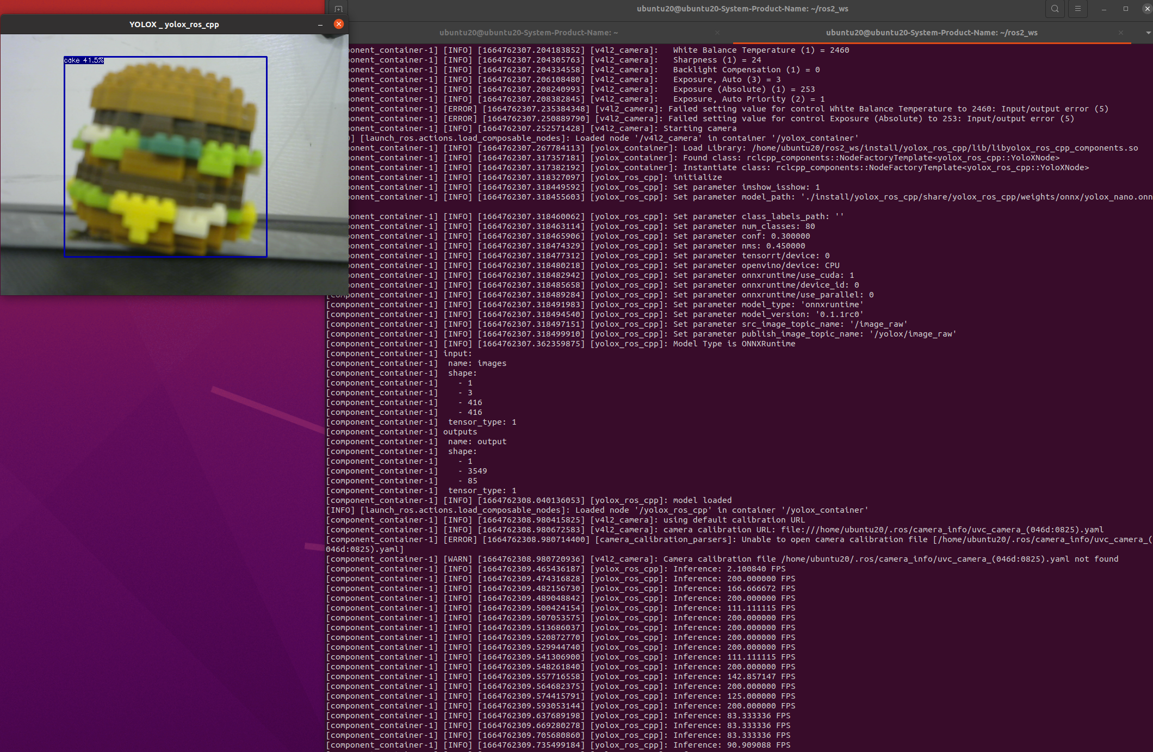
Task: Close the first terminal tab with its X icon
Action: (717, 33)
